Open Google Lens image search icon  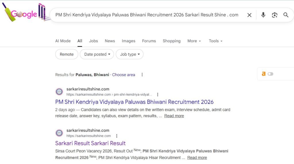274,15
